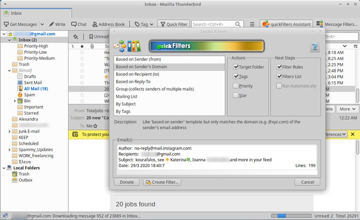Select Based on Sender (from) template

[169, 59]
